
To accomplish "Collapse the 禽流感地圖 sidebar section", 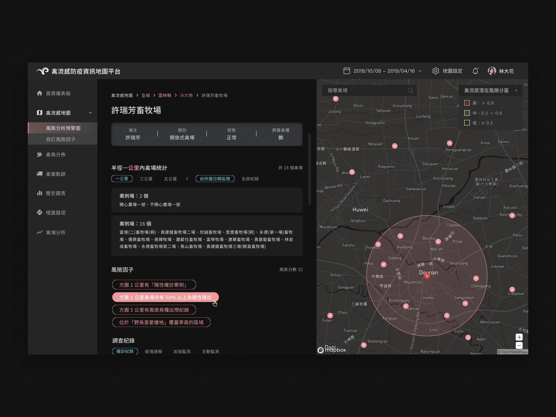I will pyautogui.click(x=90, y=113).
